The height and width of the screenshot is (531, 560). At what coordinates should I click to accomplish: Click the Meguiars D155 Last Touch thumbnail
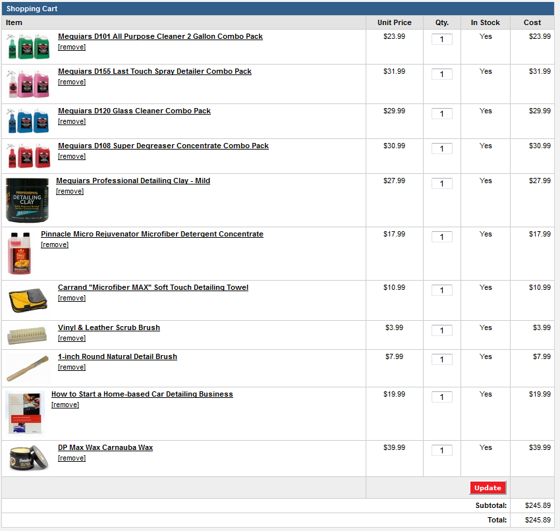pyautogui.click(x=28, y=84)
